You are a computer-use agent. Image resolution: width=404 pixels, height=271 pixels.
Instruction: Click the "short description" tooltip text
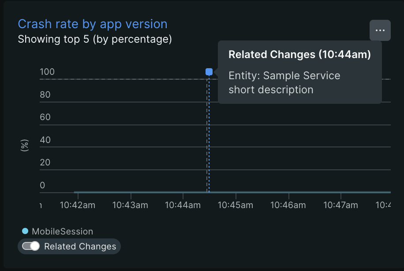271,90
